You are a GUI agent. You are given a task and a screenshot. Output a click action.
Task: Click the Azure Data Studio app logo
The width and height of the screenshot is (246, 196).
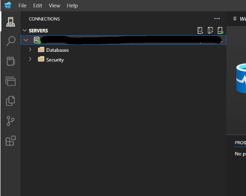point(8,5)
